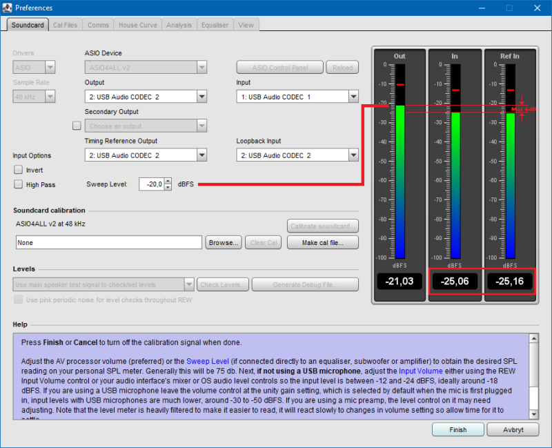The image size is (552, 448).
Task: Click Help scrollbar up arrow
Action: [x=533, y=338]
